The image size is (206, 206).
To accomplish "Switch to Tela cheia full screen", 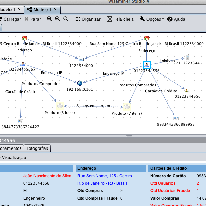I will (x=120, y=19).
